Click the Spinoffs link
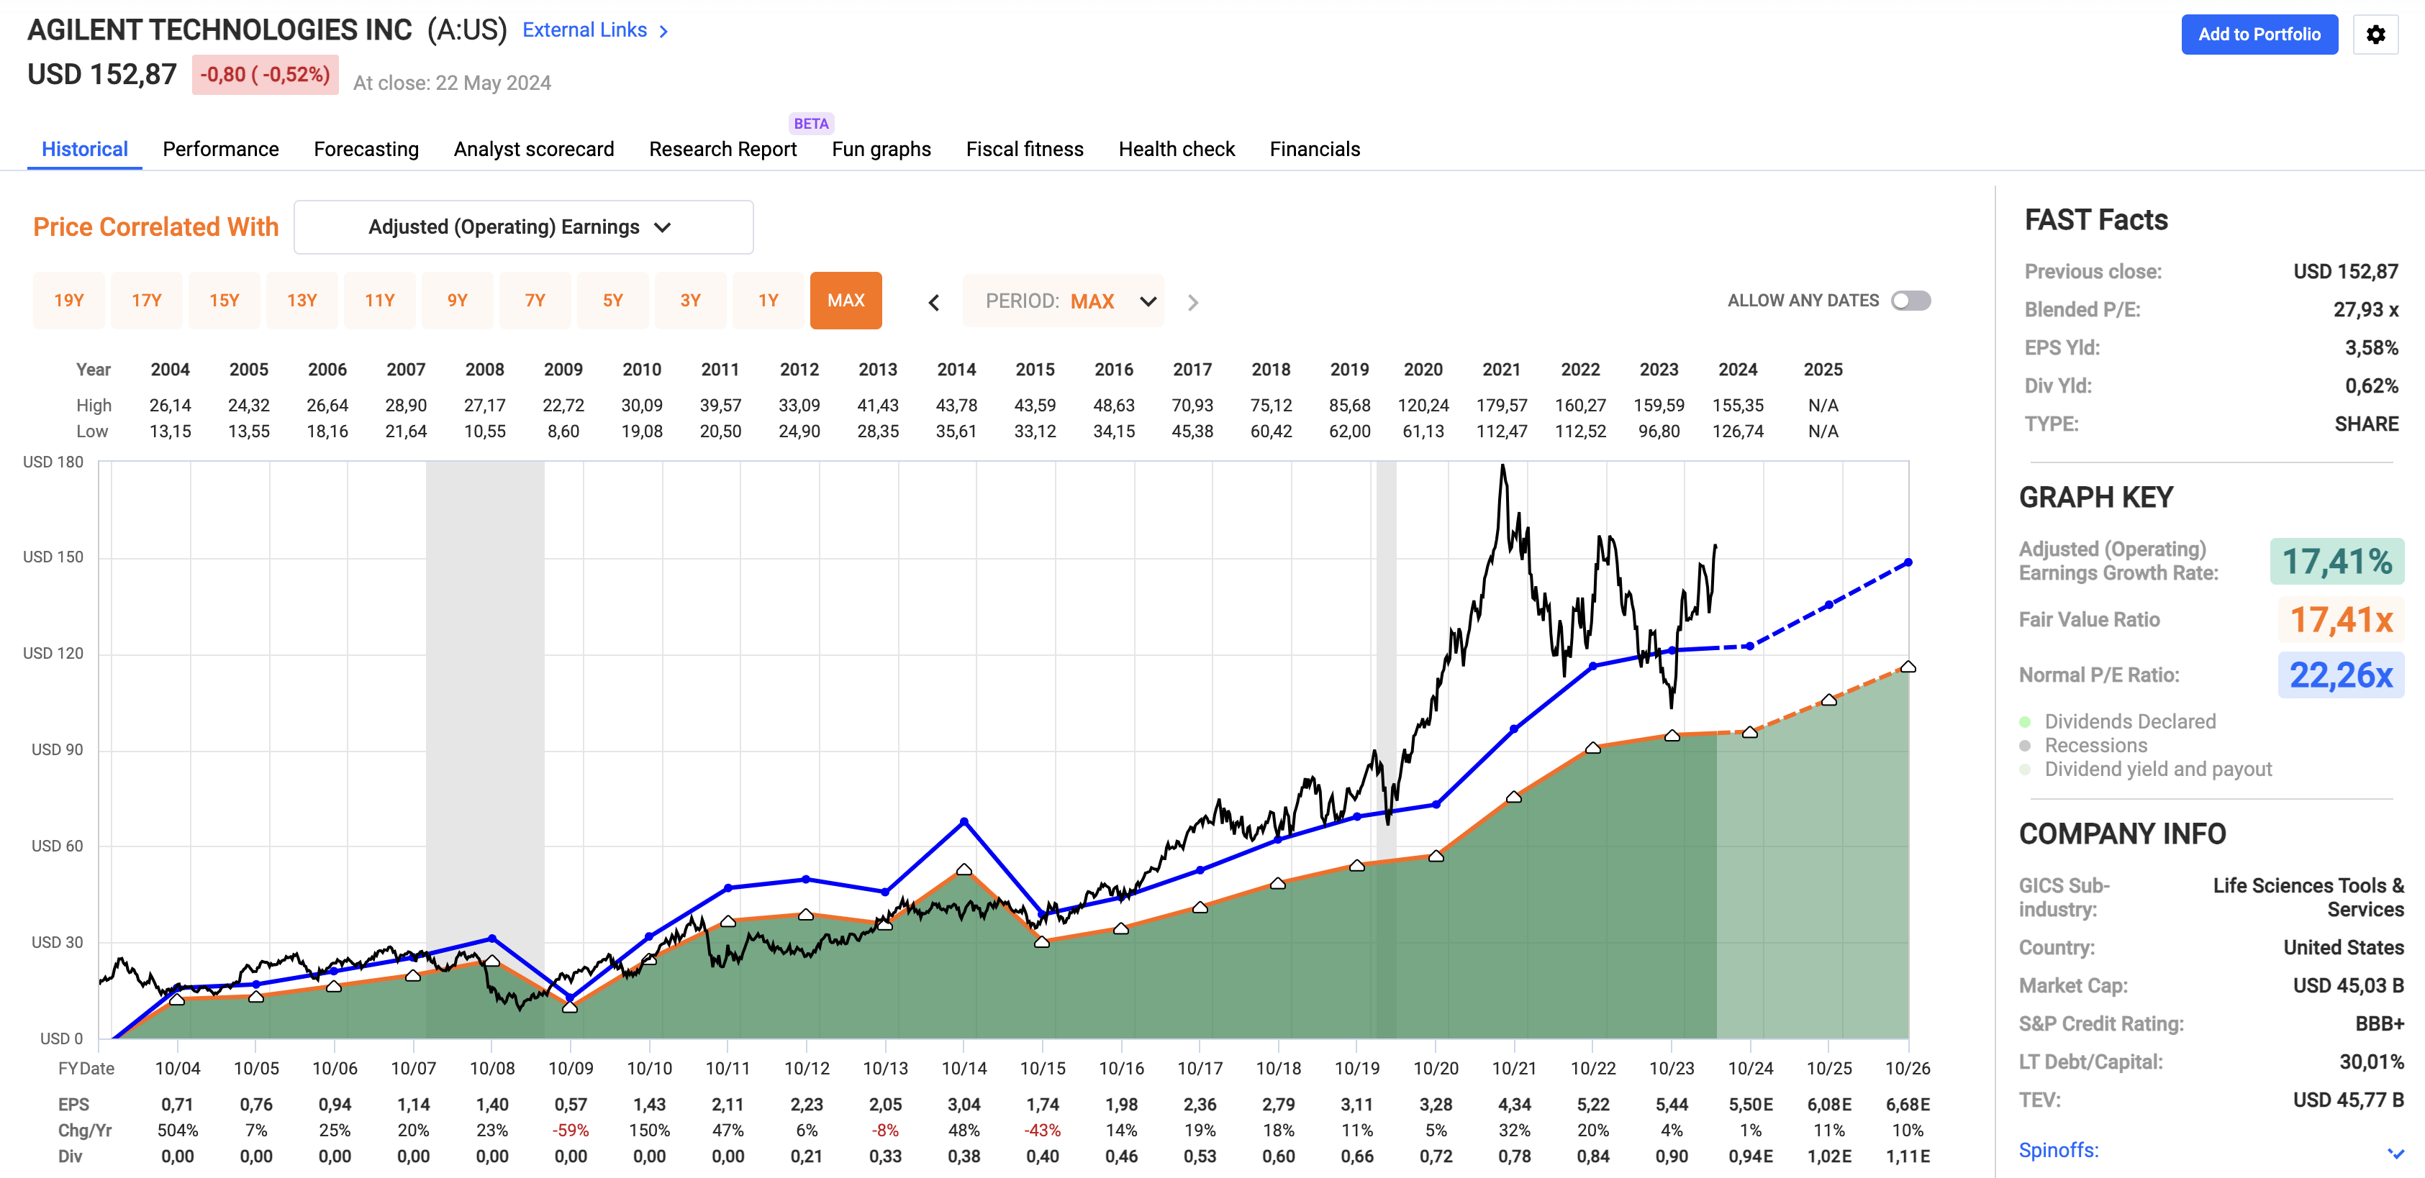This screenshot has width=2425, height=1178. pos(2058,1151)
